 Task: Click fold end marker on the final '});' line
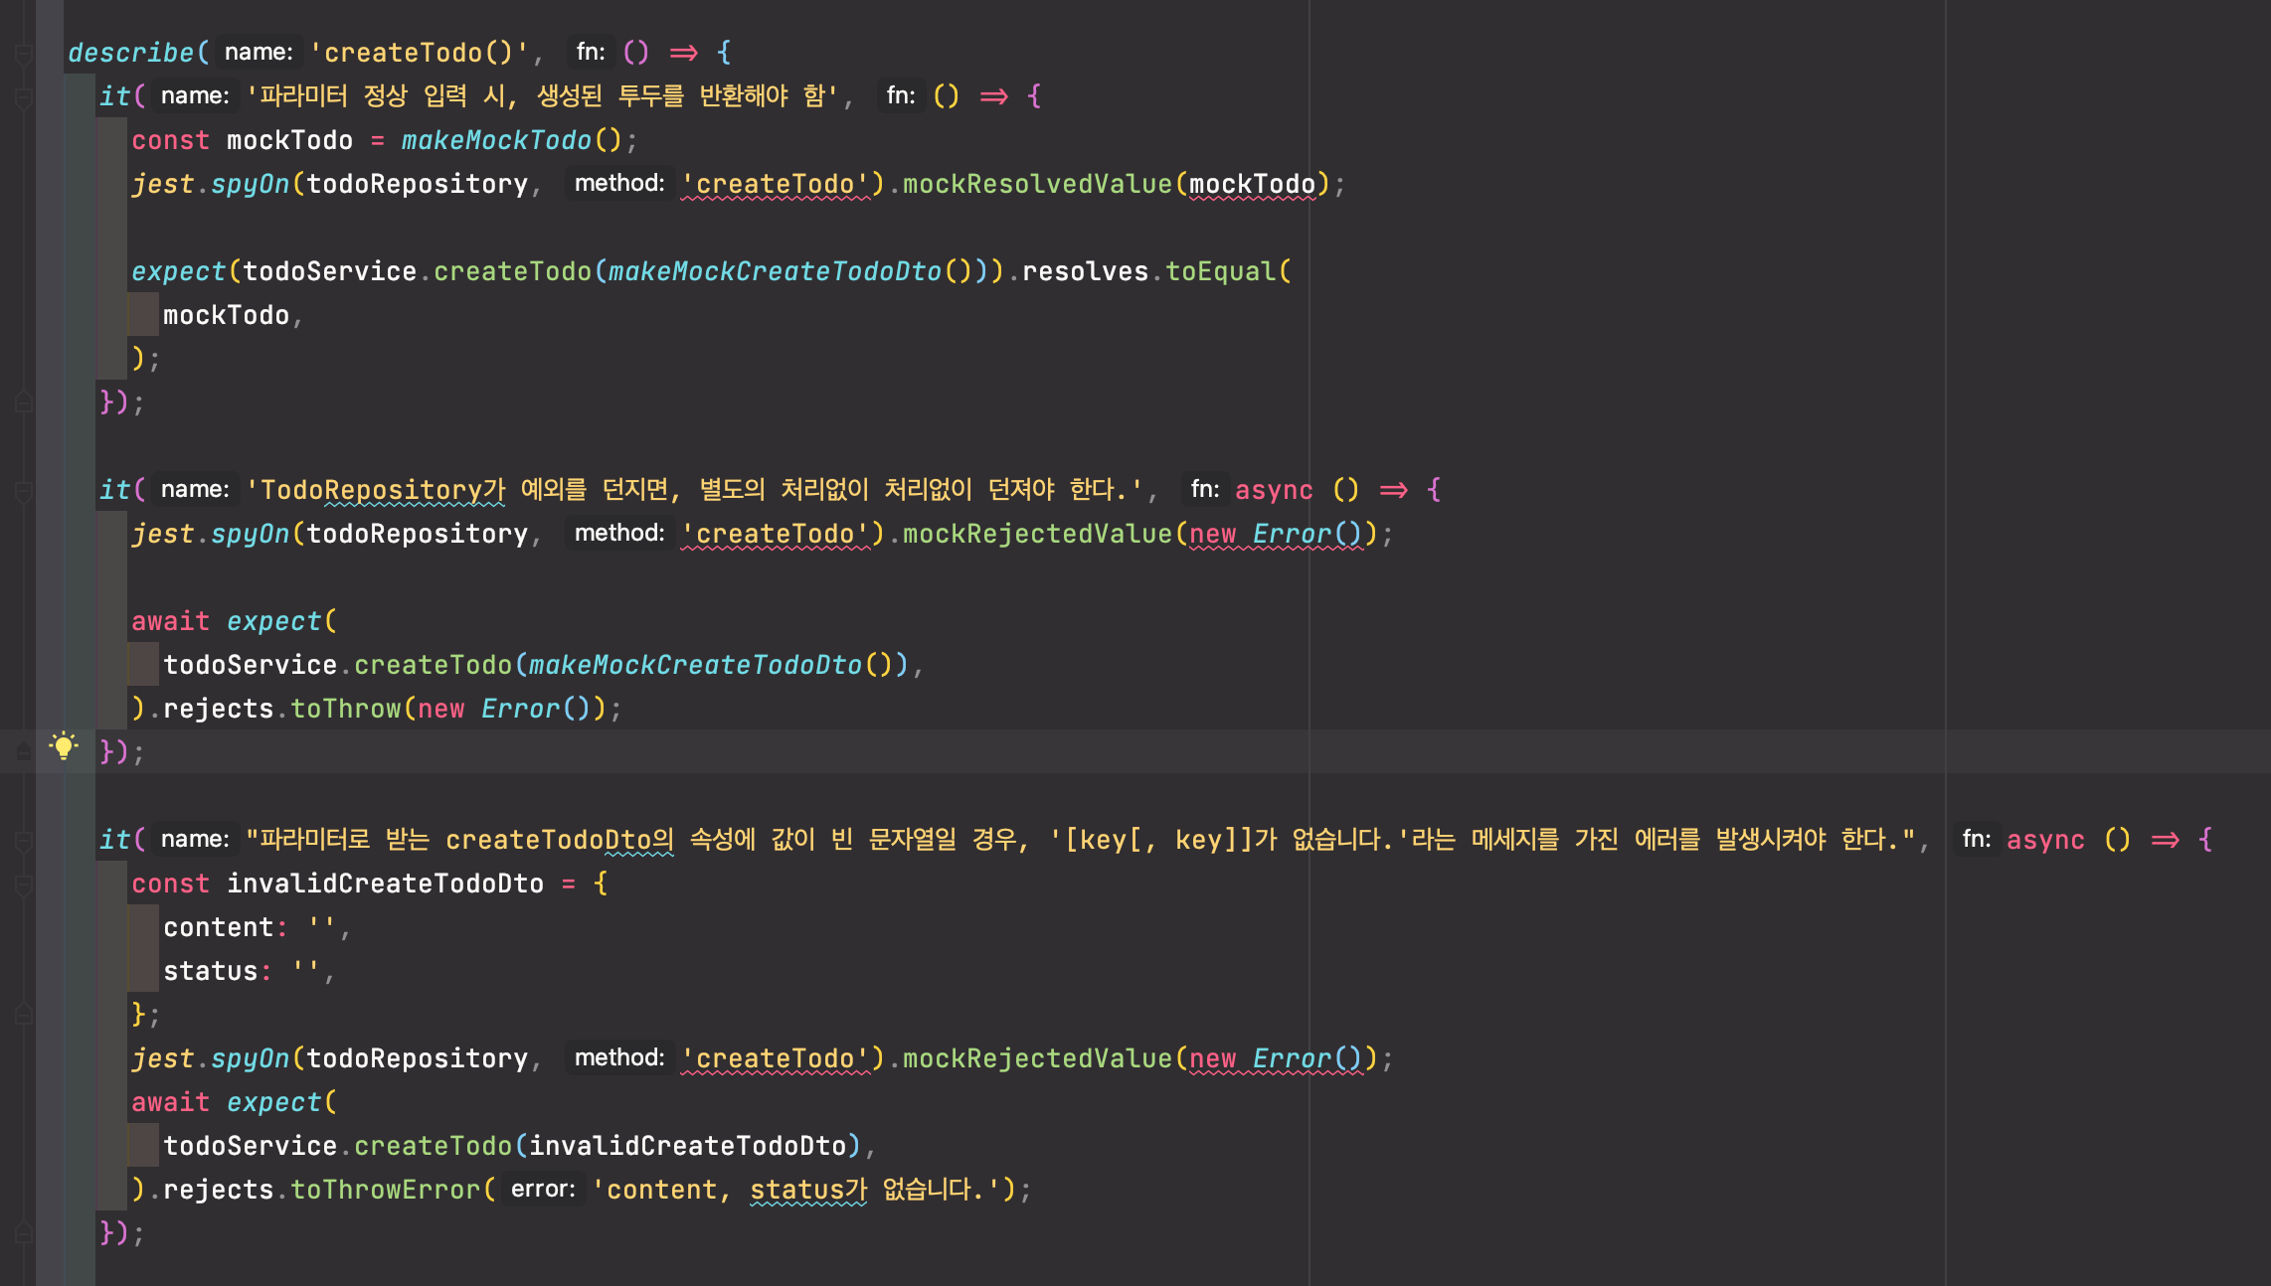(x=24, y=1233)
